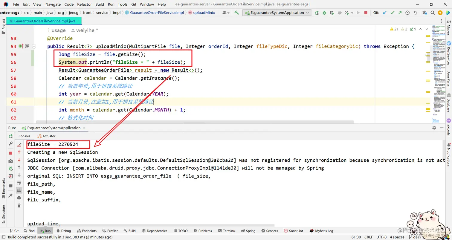Start debugging with the toolbar bug icon
The height and width of the screenshot is (240, 452).
(324, 13)
